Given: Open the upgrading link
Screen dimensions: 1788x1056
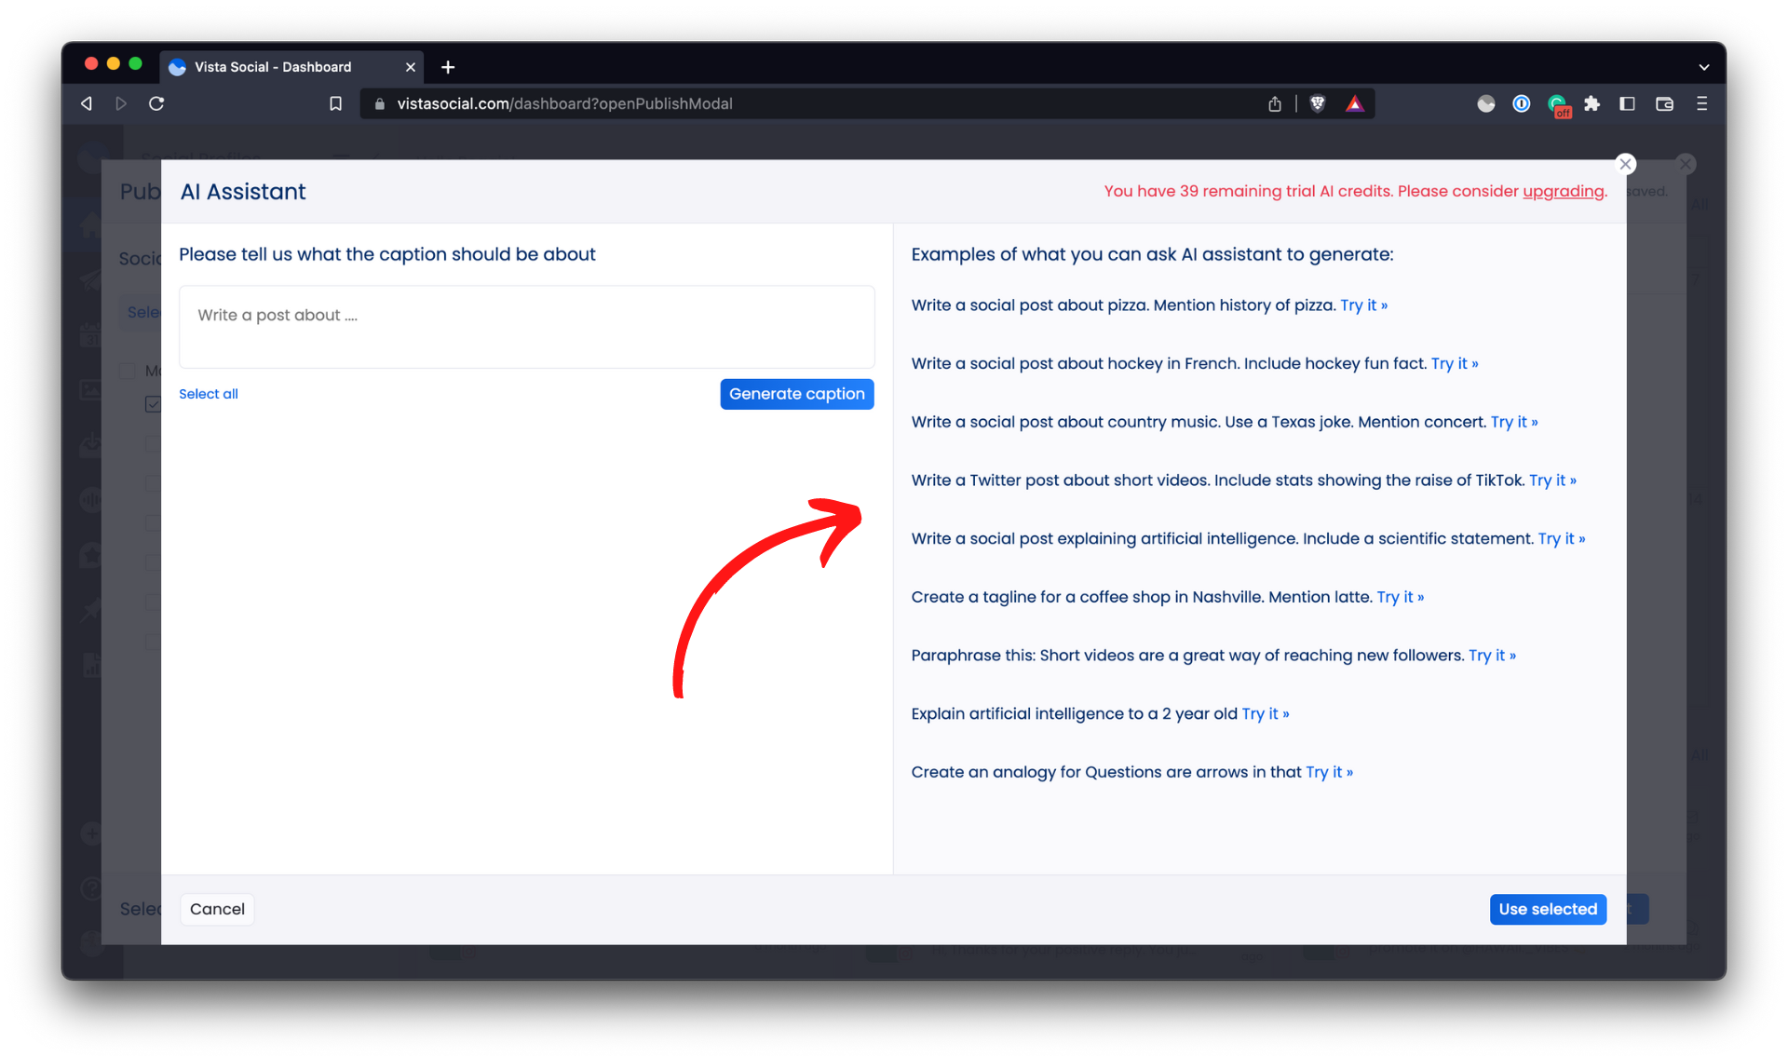Looking at the screenshot, I should [1563, 191].
